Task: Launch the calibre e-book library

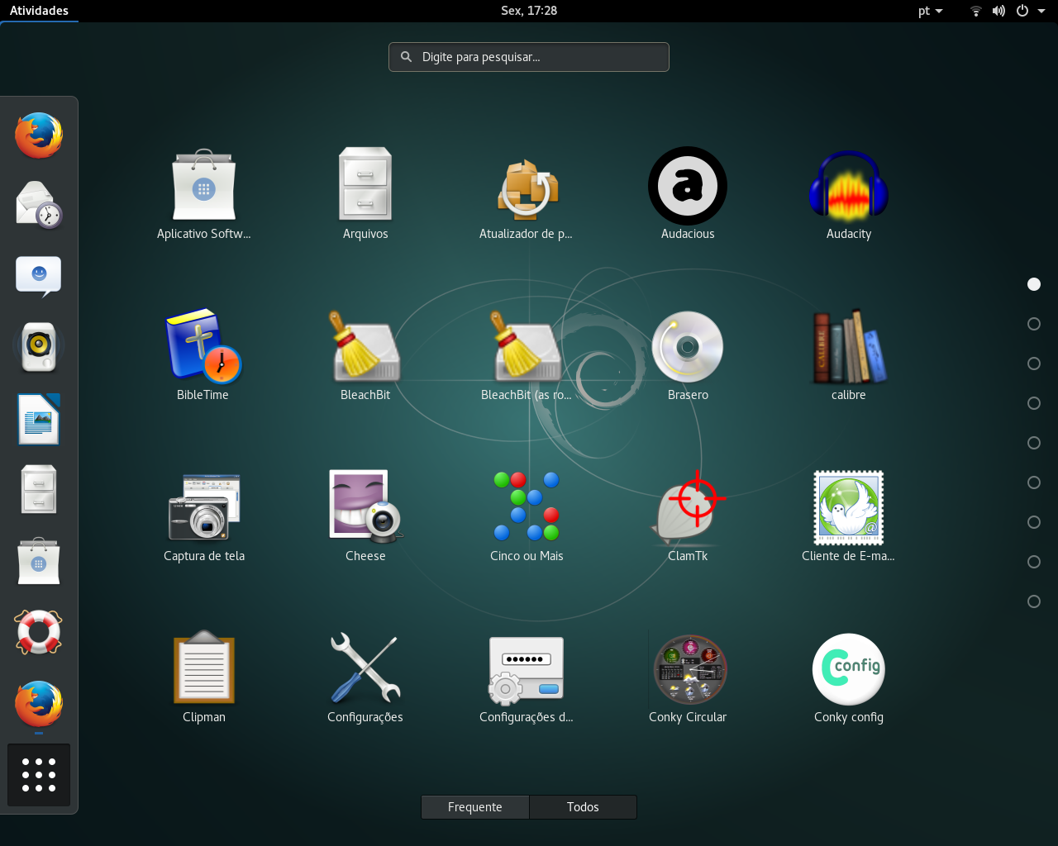Action: (x=848, y=347)
